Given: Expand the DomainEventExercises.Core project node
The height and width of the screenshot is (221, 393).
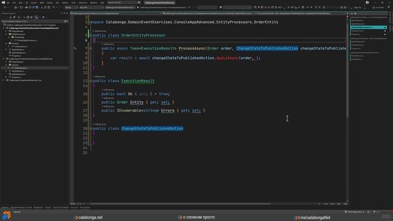Looking at the screenshot, I should (3, 80).
